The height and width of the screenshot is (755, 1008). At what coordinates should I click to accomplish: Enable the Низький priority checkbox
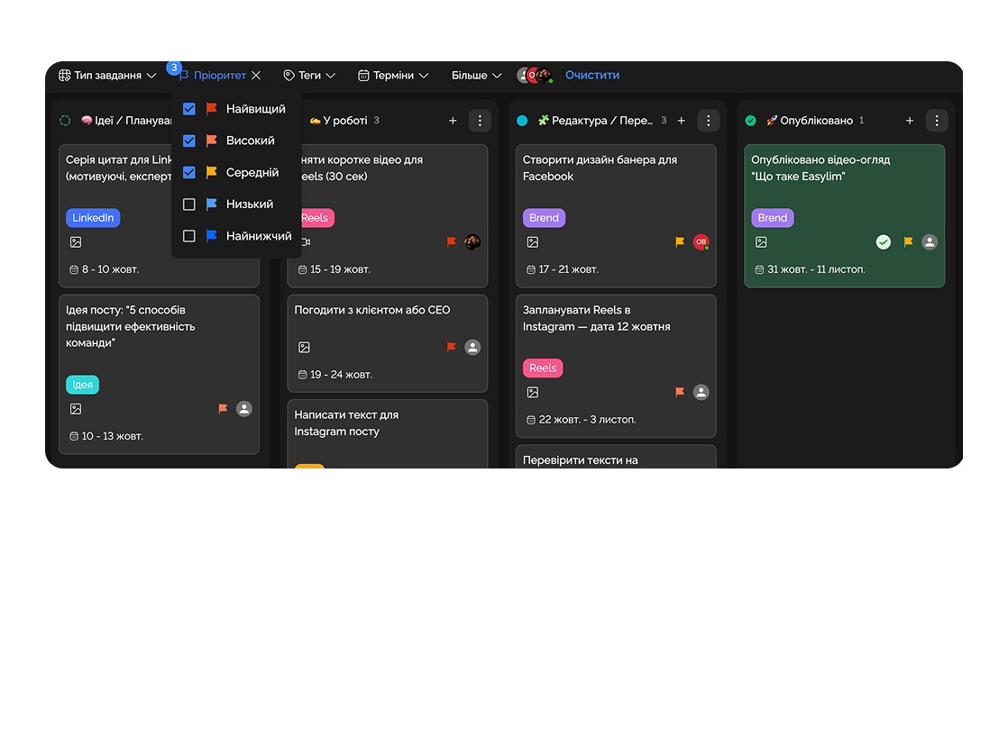click(189, 205)
